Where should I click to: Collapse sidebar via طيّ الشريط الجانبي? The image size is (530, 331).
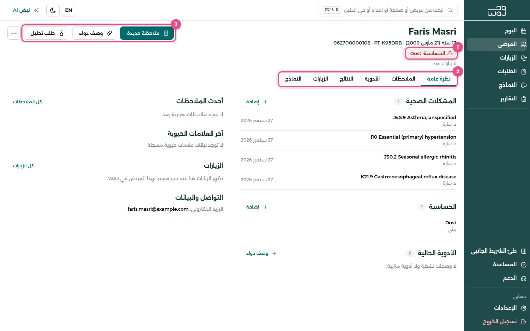click(497, 251)
